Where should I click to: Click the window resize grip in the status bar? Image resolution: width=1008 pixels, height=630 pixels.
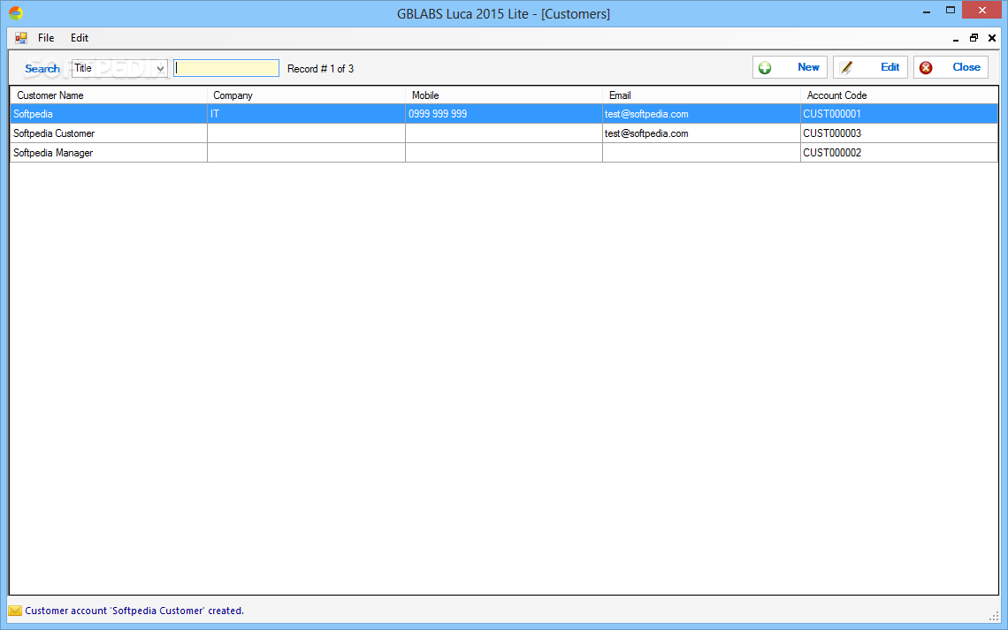pos(993,616)
